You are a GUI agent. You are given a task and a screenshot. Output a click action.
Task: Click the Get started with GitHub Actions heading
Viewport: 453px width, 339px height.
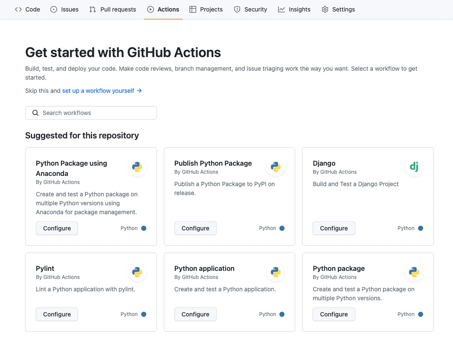(x=123, y=52)
